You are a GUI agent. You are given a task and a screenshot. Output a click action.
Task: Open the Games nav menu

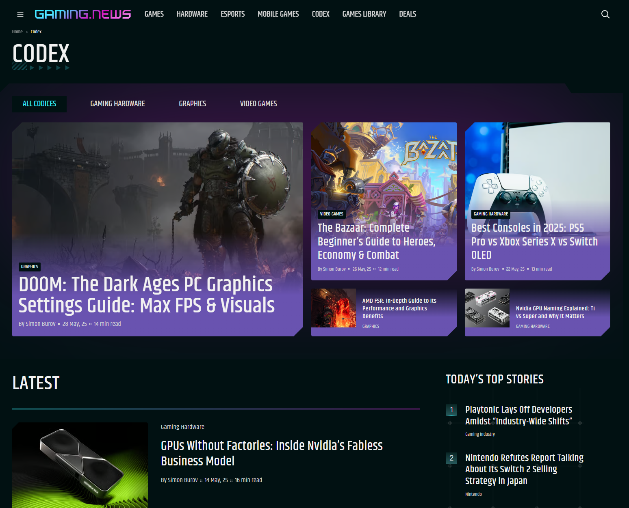click(x=154, y=14)
